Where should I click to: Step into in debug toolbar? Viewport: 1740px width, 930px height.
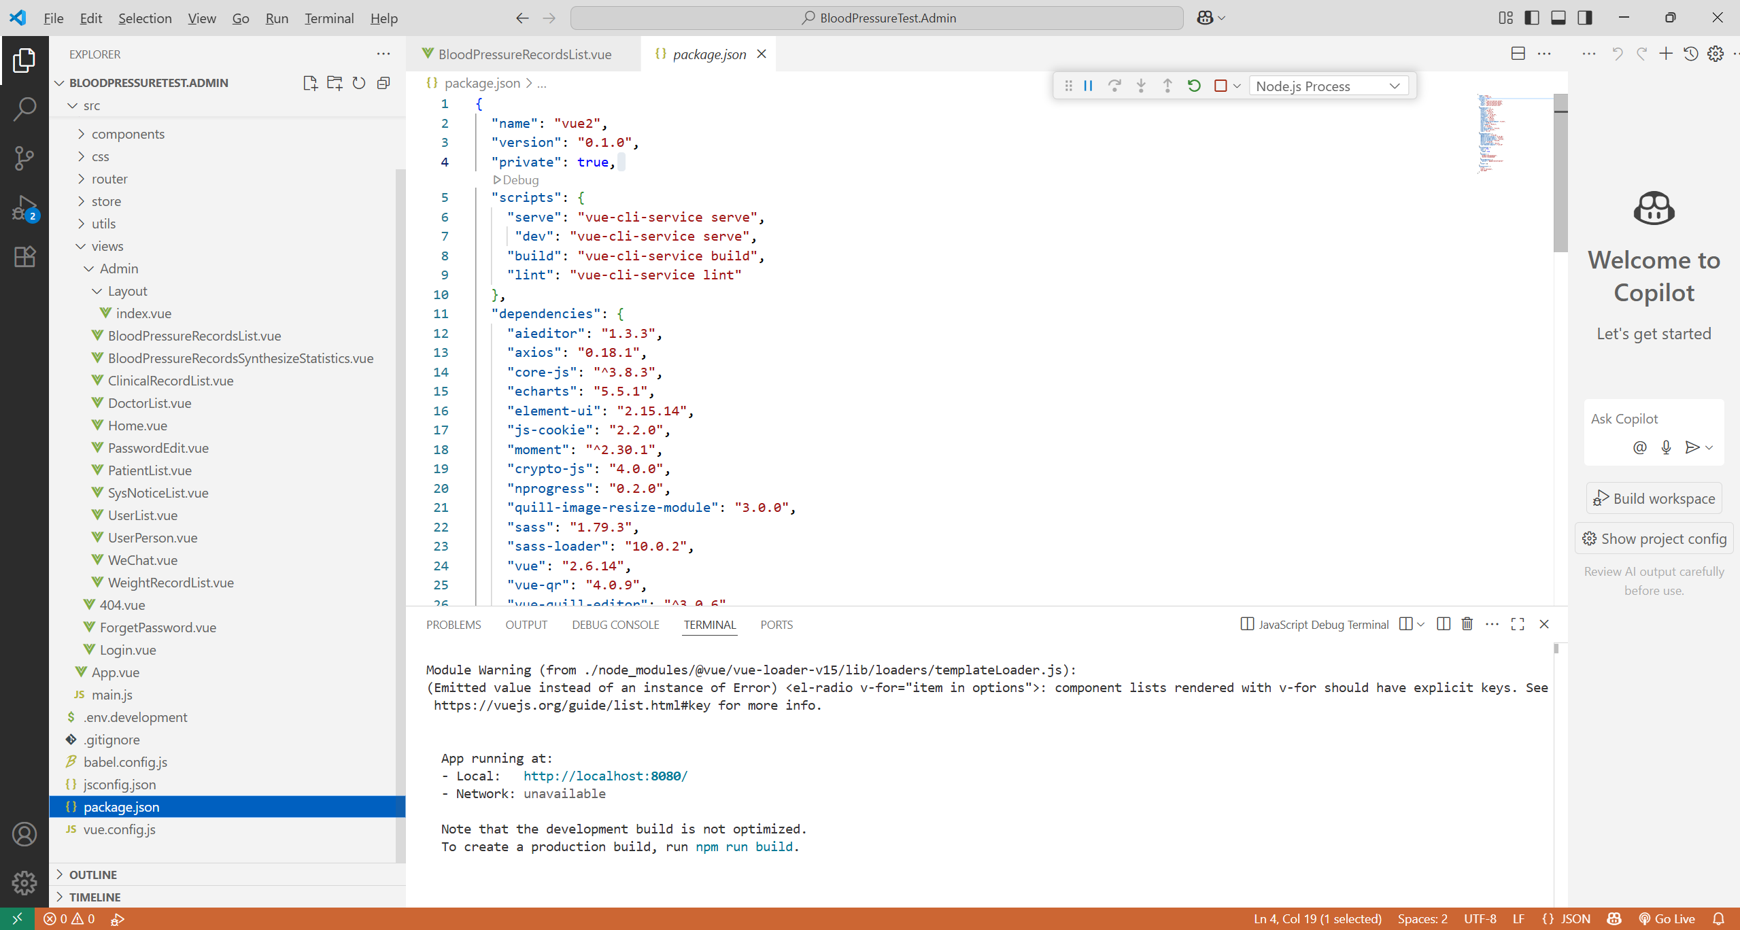(1141, 86)
